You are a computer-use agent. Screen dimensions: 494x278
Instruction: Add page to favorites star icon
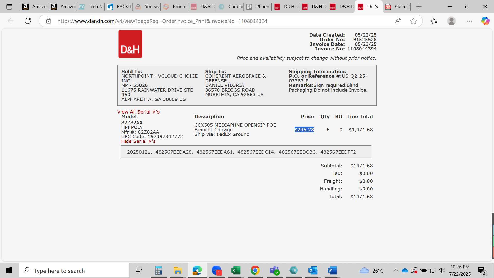pos(413,21)
